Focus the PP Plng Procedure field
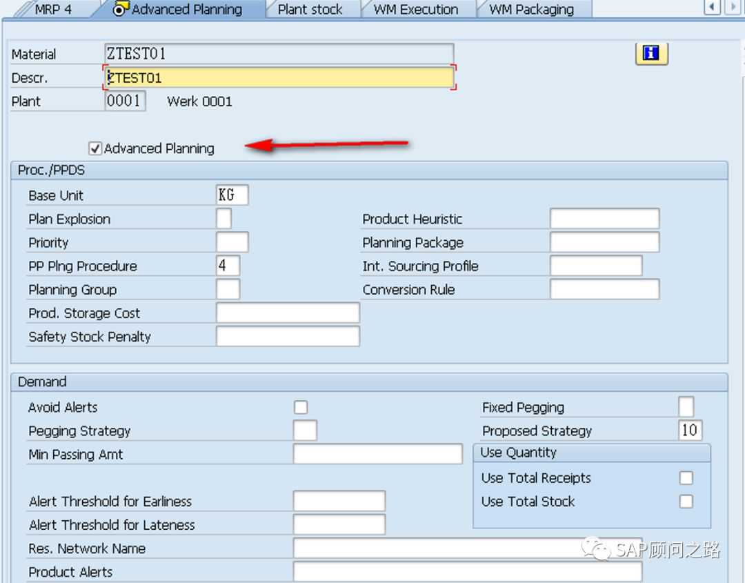The width and height of the screenshot is (745, 583). 228,266
